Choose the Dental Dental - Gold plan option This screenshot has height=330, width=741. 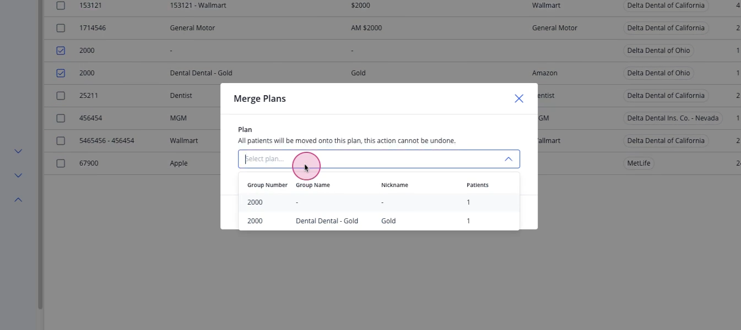point(379,221)
